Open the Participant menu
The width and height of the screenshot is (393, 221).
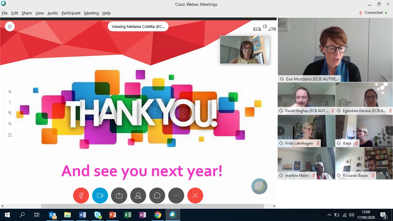coord(71,13)
